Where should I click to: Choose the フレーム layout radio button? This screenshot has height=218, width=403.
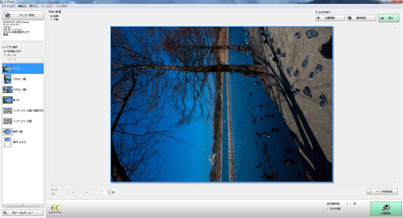[5, 55]
